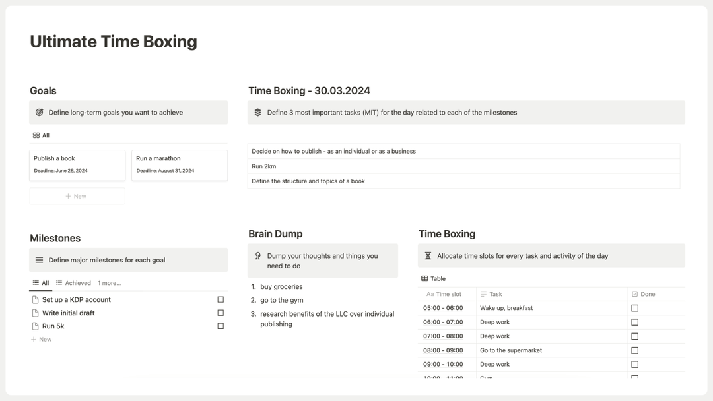Viewport: 713px width, 401px height.
Task: Click the Table view icon above the time slots
Action: (423, 278)
